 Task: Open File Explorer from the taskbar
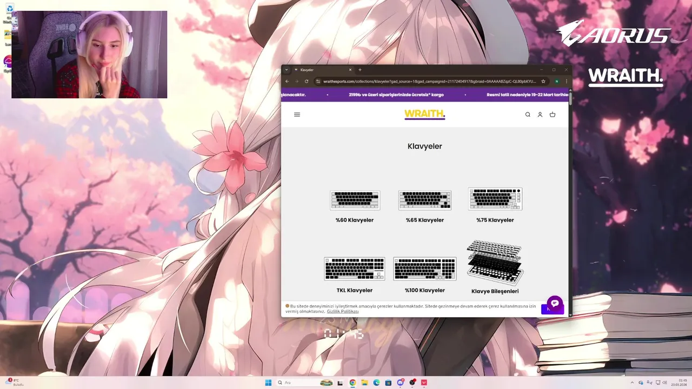pos(364,383)
